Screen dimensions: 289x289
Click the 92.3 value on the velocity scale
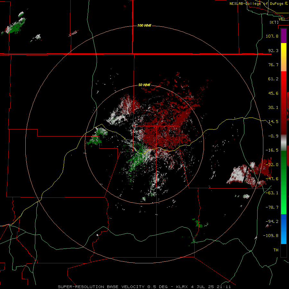(273, 50)
